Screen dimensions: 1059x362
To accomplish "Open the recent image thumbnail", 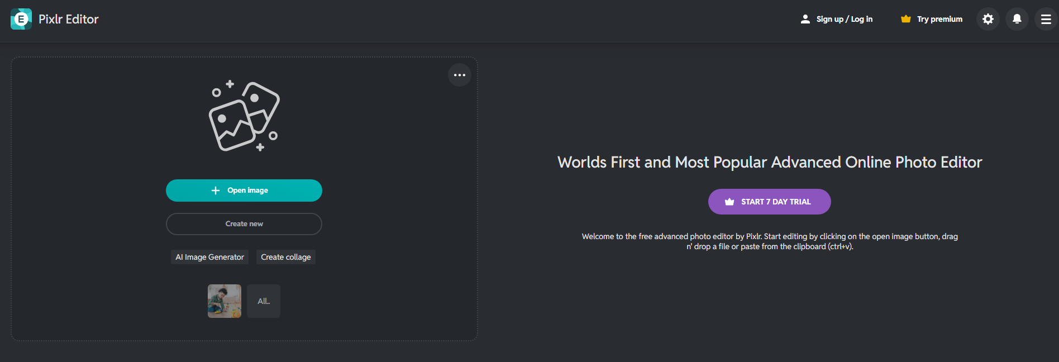I will pos(225,301).
